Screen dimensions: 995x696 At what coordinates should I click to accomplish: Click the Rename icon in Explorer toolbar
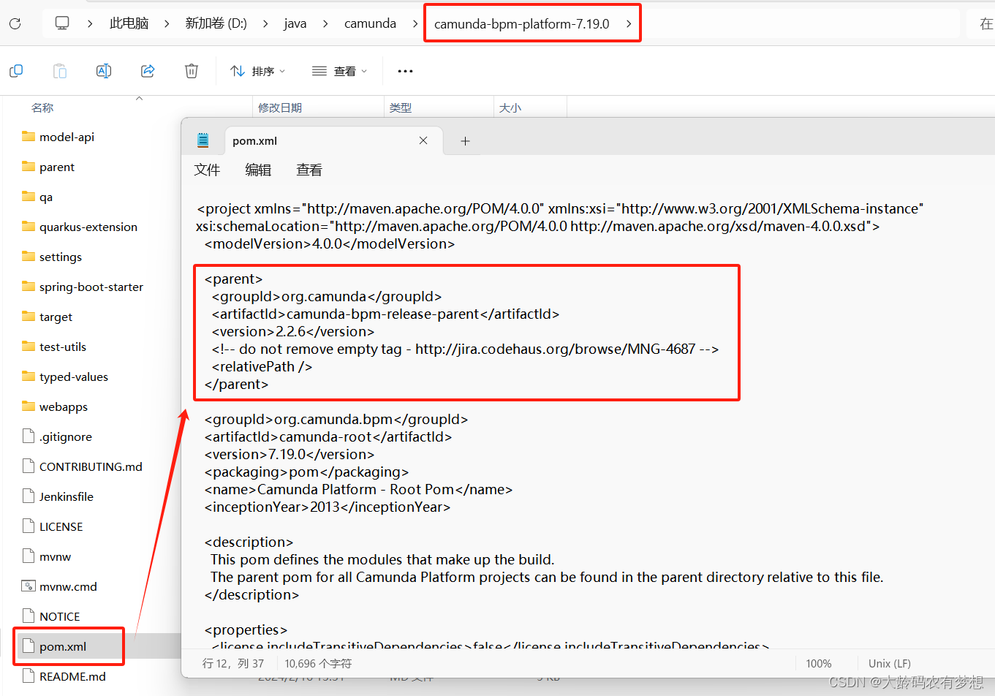click(104, 71)
